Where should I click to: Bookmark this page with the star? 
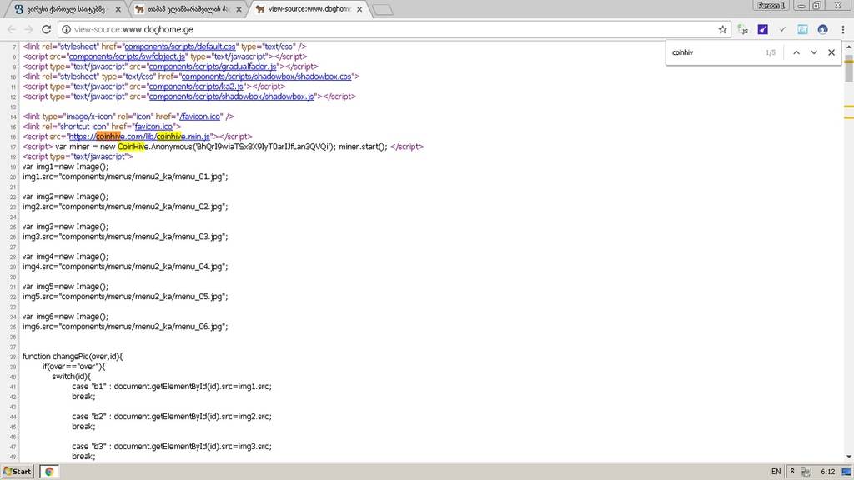pos(722,29)
